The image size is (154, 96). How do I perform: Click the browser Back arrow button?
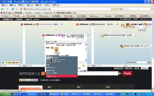coord(2,9)
